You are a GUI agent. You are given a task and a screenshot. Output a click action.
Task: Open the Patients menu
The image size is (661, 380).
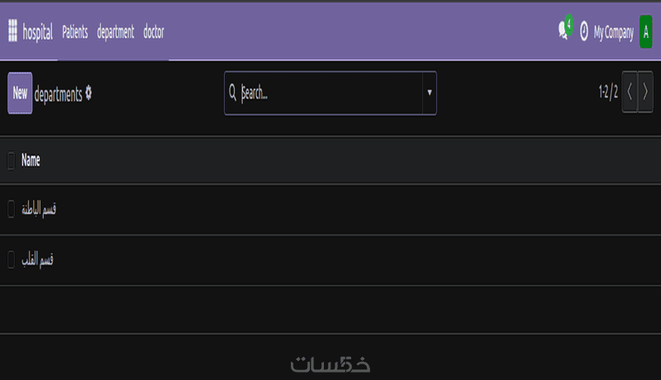tap(75, 32)
